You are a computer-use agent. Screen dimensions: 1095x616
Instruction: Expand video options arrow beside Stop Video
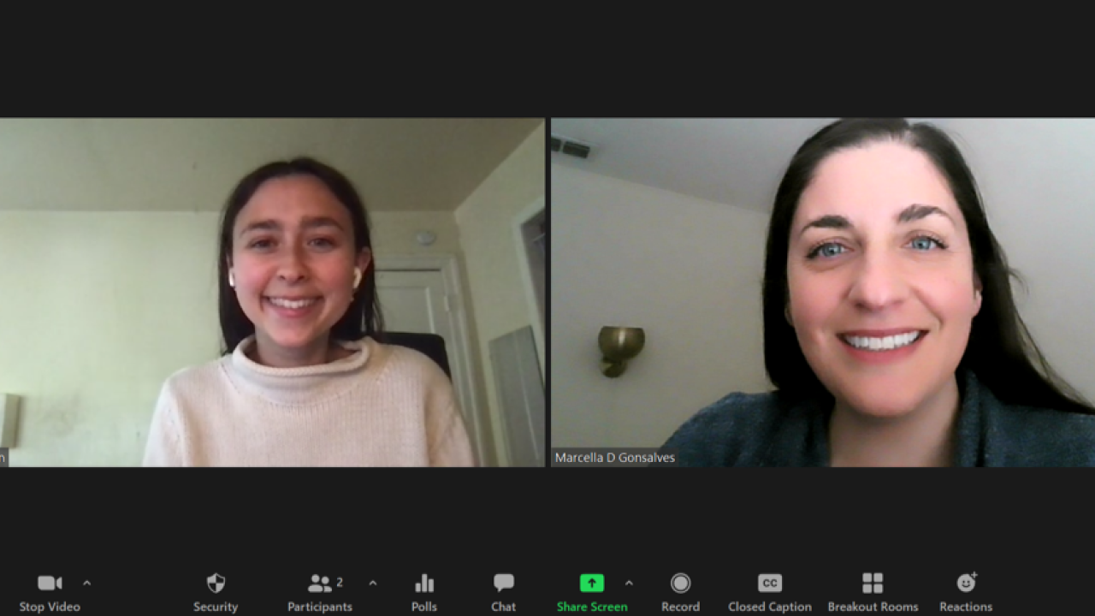86,583
